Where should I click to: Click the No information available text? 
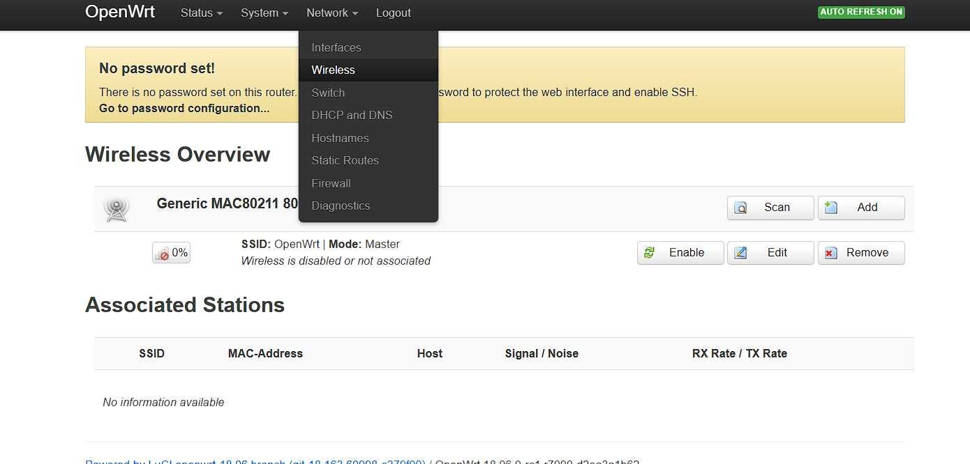pyautogui.click(x=163, y=402)
